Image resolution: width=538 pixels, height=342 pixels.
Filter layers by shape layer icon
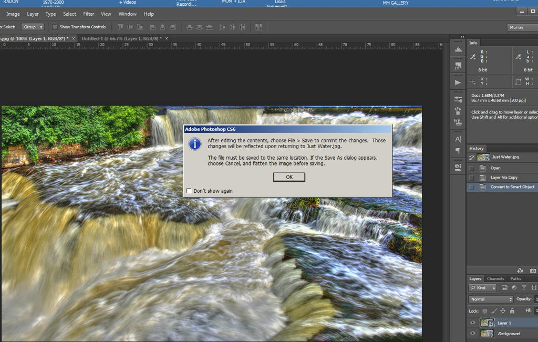(x=534, y=288)
